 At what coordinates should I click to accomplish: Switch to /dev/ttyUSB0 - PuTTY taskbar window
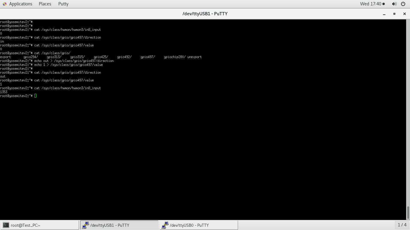[x=199, y=225]
